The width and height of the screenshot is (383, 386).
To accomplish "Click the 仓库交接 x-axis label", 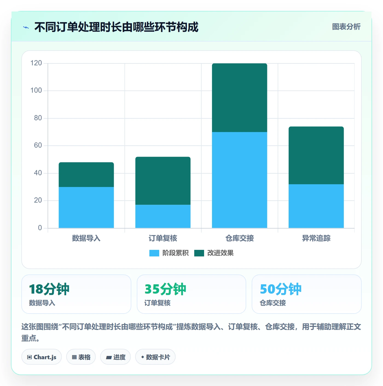I will (x=239, y=238).
